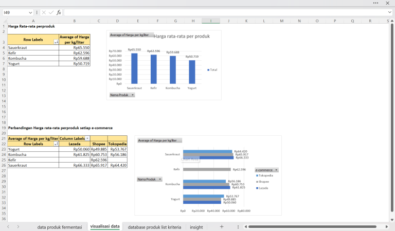Click the Tokopedia legend color swatch
The height and width of the screenshot is (231, 395).
pos(257,175)
